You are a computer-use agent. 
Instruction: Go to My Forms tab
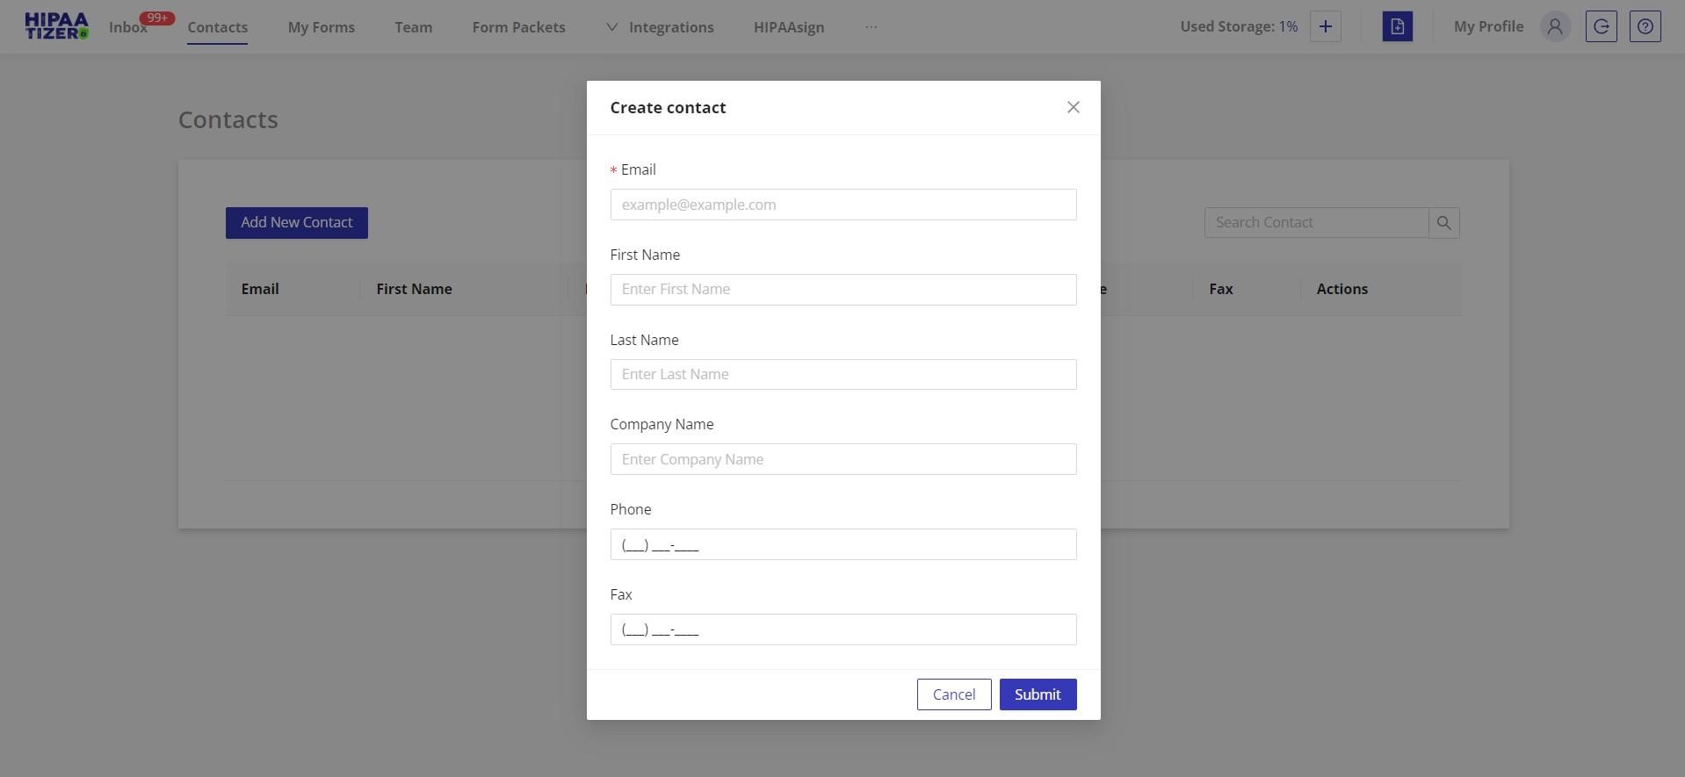coord(321,27)
